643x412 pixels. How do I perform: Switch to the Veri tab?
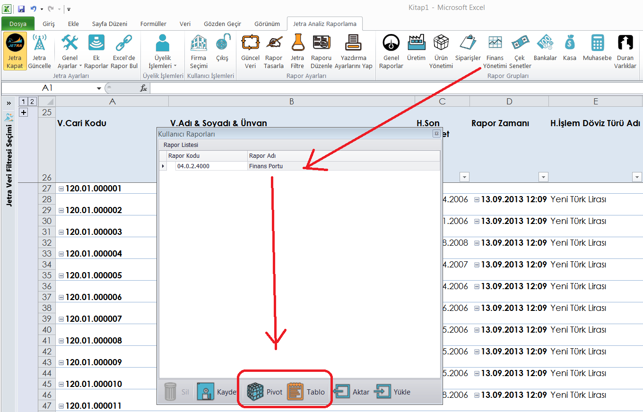tap(185, 24)
